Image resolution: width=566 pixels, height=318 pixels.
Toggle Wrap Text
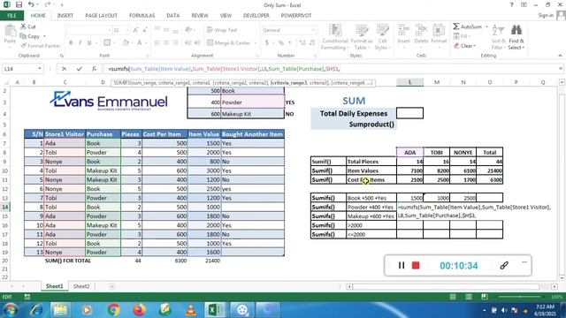click(x=222, y=30)
